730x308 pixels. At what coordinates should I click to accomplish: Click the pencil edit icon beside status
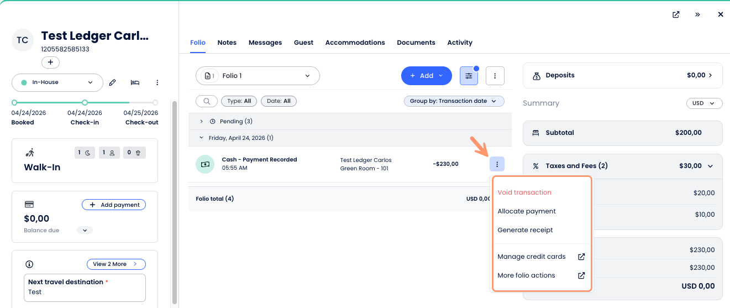pyautogui.click(x=113, y=82)
